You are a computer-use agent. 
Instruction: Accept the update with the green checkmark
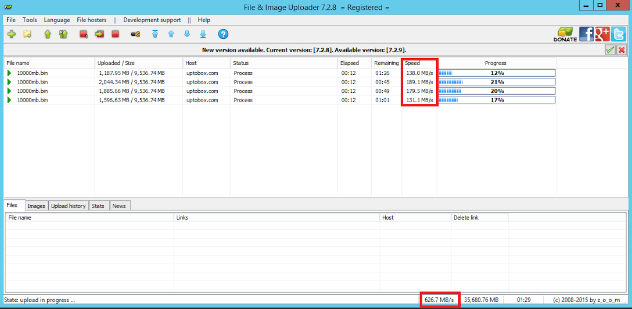pyautogui.click(x=611, y=50)
